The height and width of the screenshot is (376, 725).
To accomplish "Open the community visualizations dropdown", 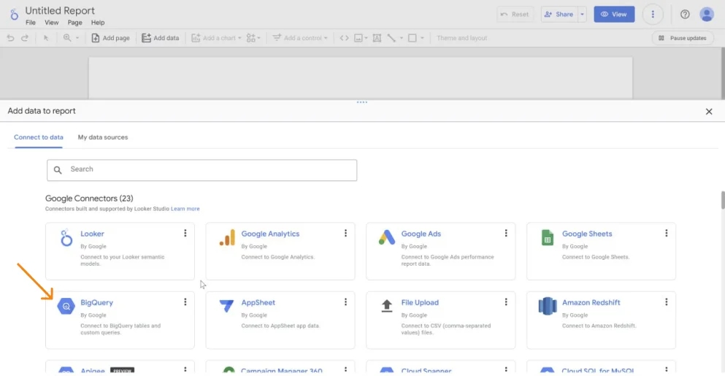I will pos(253,38).
